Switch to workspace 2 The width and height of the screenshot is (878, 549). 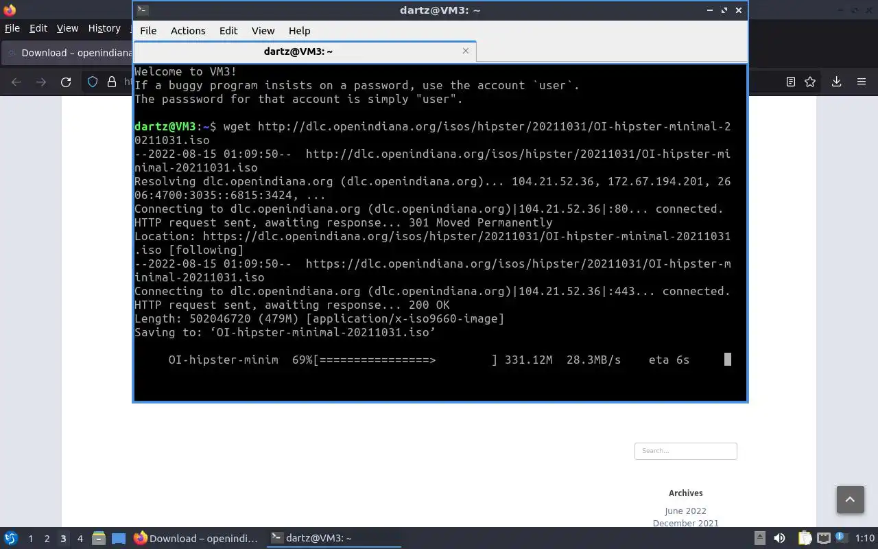click(x=47, y=539)
